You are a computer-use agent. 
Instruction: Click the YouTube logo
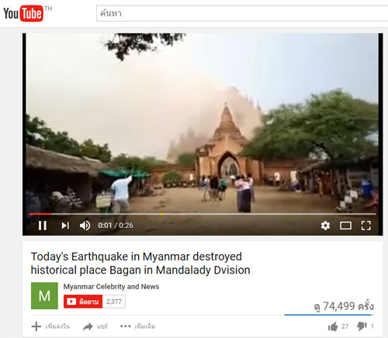tap(24, 13)
